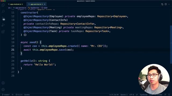This screenshot has width=172, height=96.
Task: Change the LF end of line sequence
Action: [x=137, y=95]
